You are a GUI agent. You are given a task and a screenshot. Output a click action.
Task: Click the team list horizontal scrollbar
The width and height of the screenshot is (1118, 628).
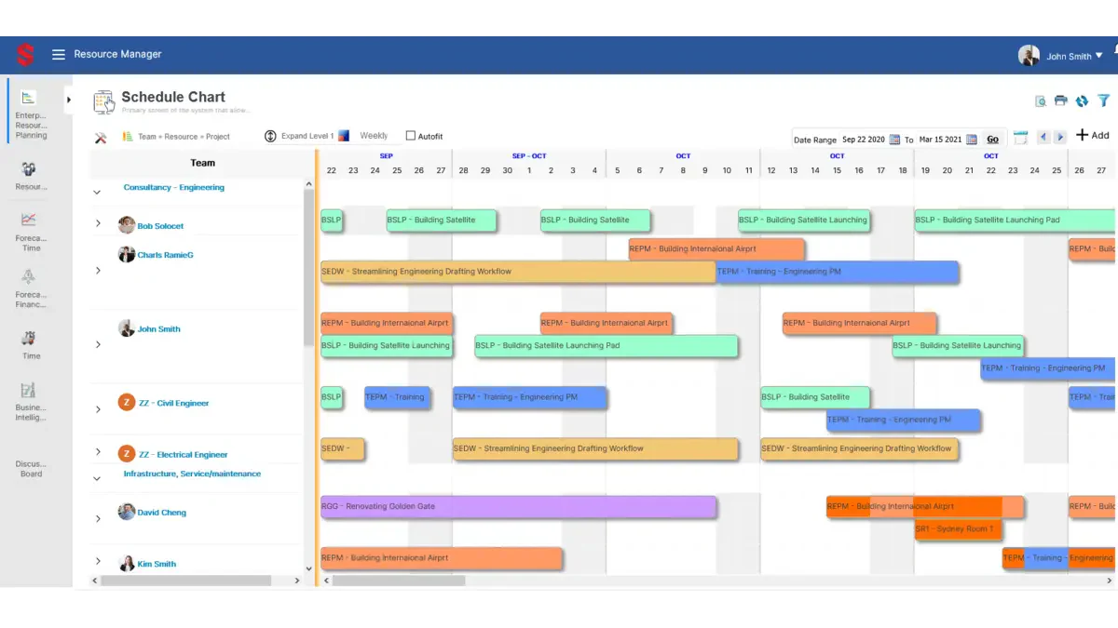(x=185, y=581)
